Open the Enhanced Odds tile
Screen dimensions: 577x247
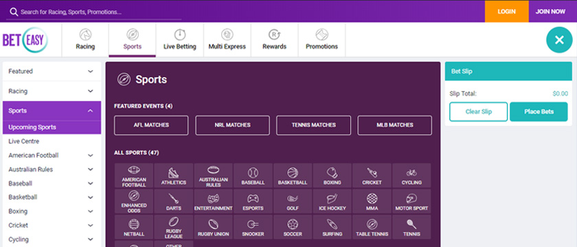click(134, 202)
